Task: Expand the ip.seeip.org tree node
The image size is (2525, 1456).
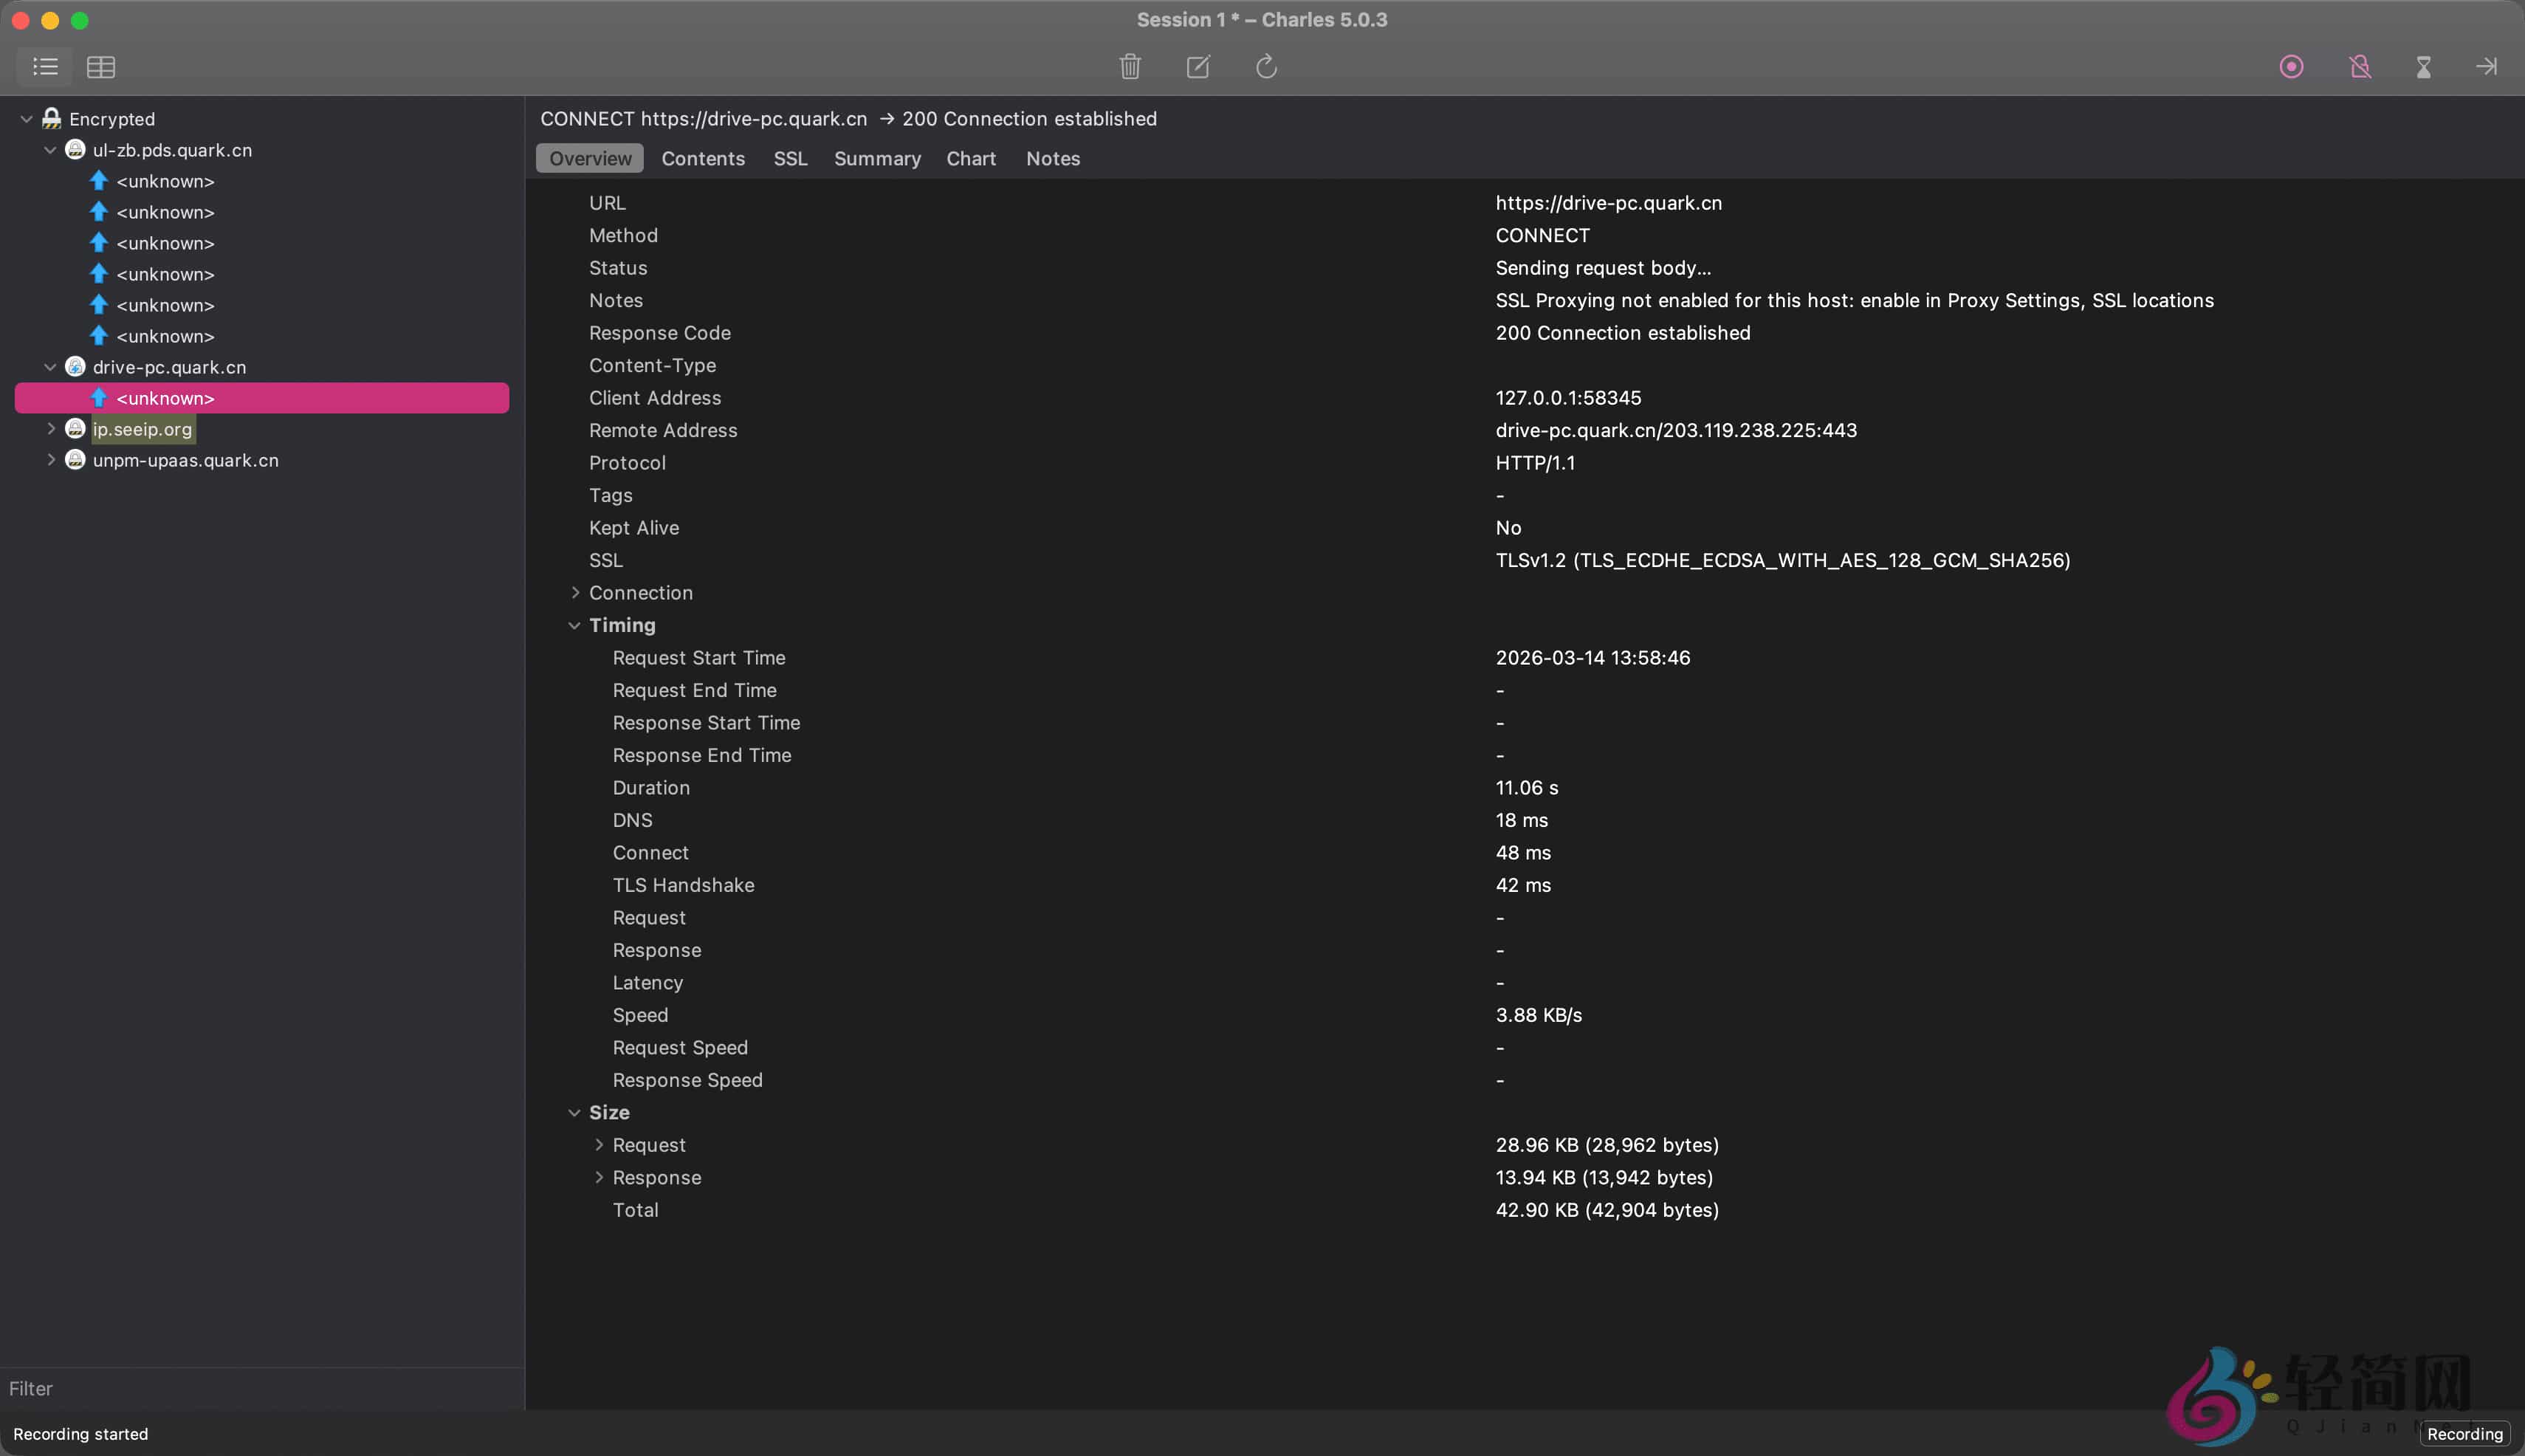Action: pos(51,428)
